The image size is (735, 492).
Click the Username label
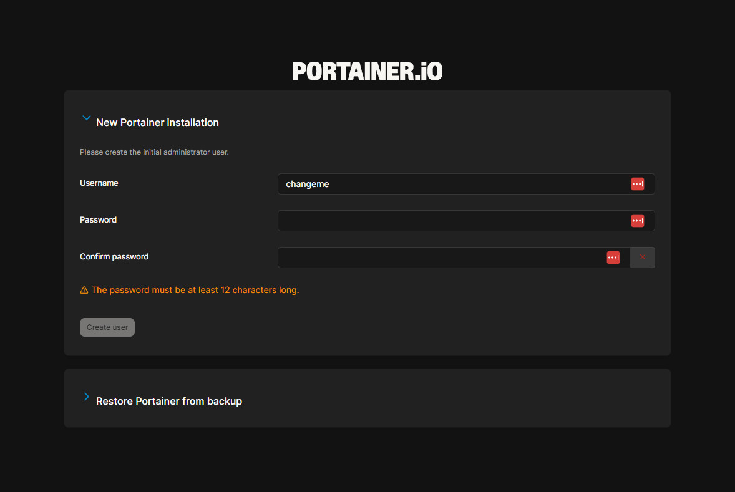(99, 183)
